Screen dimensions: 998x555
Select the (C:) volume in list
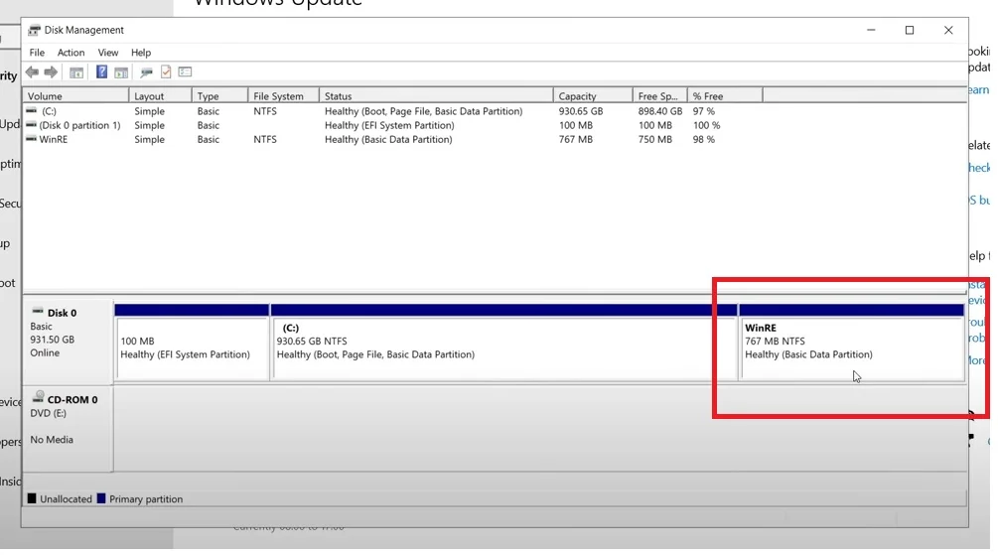pos(49,111)
